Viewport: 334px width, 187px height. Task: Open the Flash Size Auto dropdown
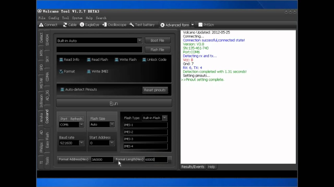tap(112, 124)
